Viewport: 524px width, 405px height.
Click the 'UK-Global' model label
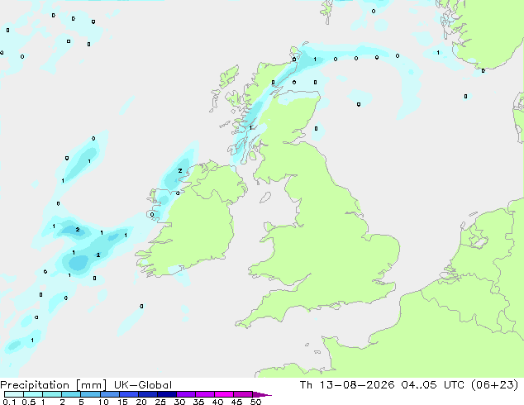point(143,385)
